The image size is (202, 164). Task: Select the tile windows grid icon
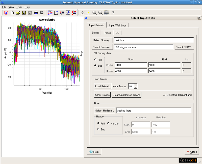pos(82,13)
